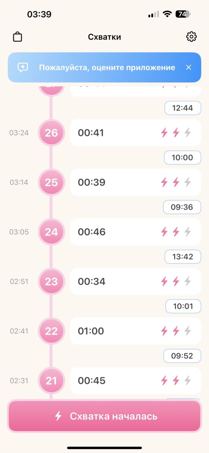This screenshot has height=453, width=209.
Task: Select the pink circle marker numbered 26
Action: 51,133
